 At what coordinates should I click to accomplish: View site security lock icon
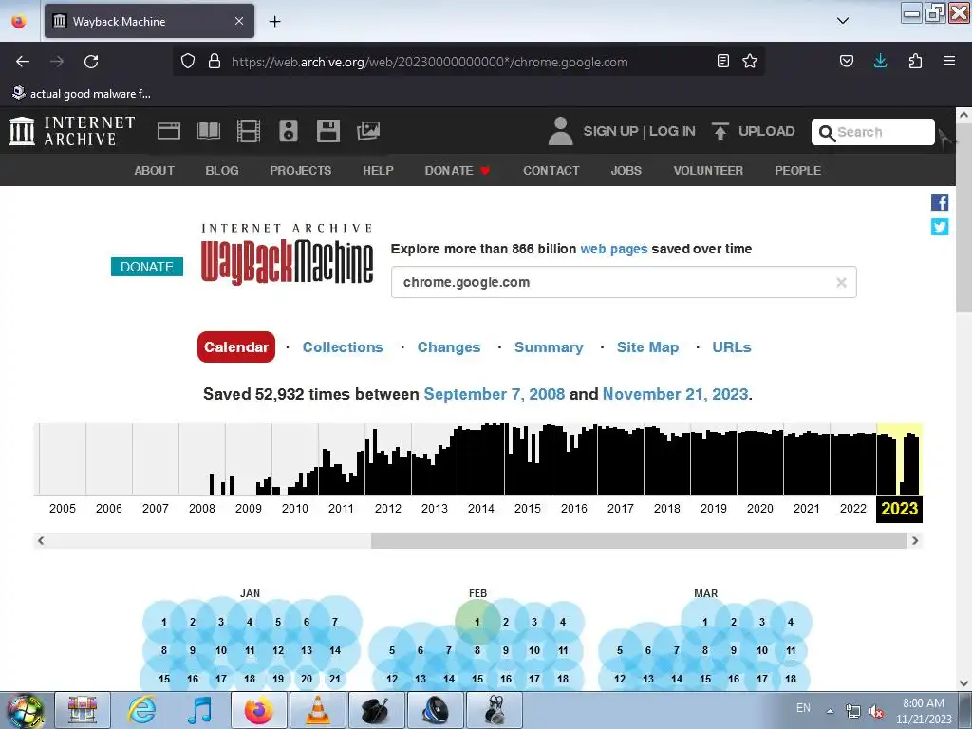coord(215,61)
